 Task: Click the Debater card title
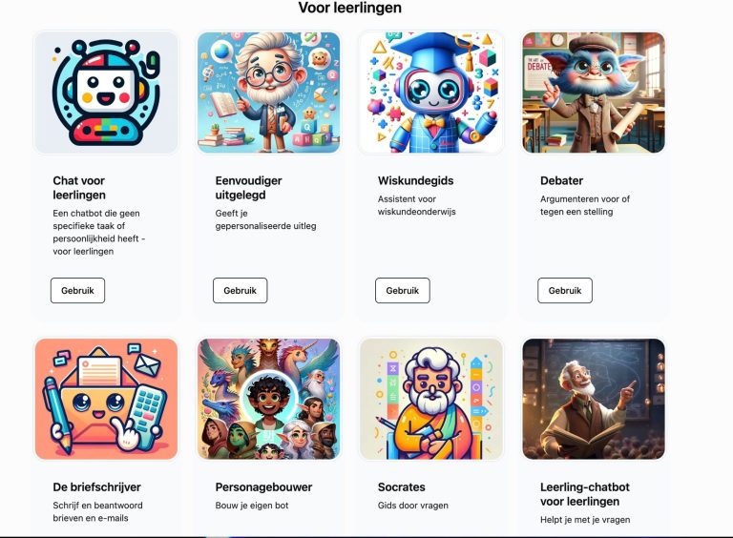(x=562, y=180)
